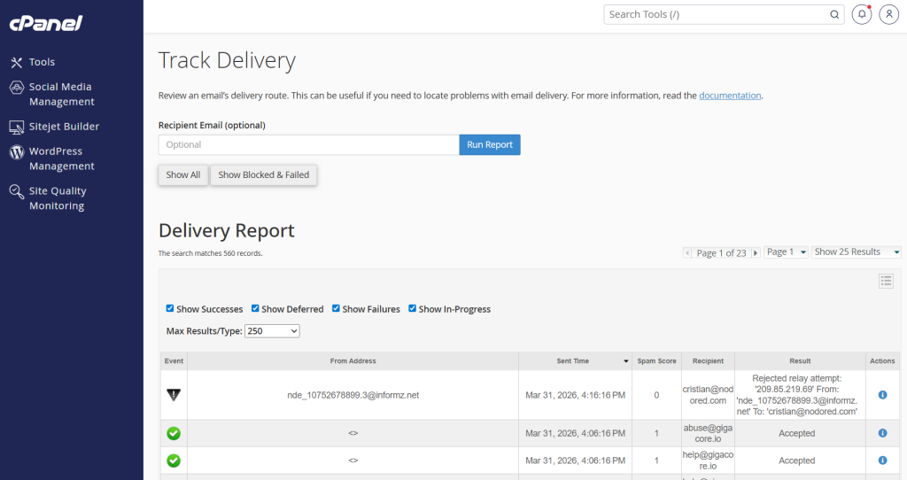
Task: Open WordPress Management in sidebar
Action: (61, 159)
